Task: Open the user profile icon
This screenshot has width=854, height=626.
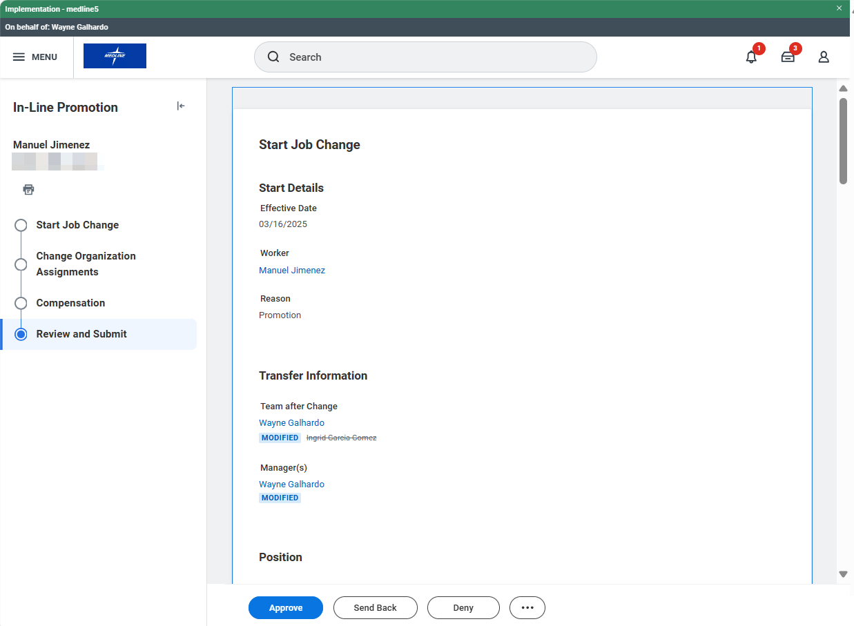Action: 824,57
